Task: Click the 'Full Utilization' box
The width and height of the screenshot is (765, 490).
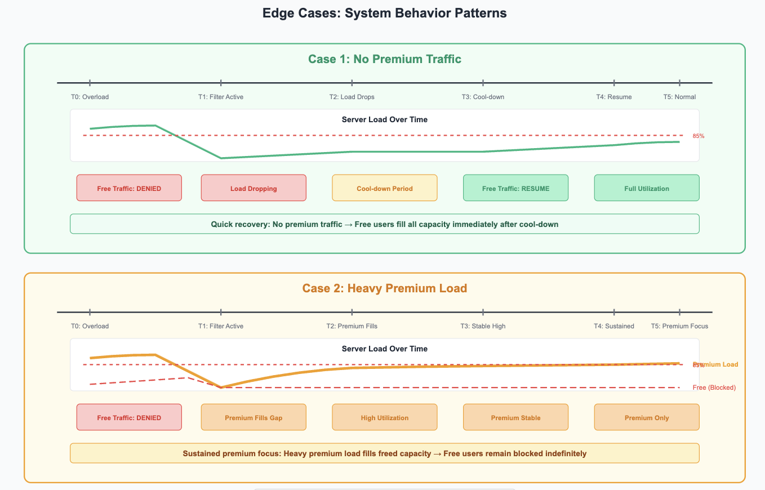Action: pyautogui.click(x=647, y=188)
